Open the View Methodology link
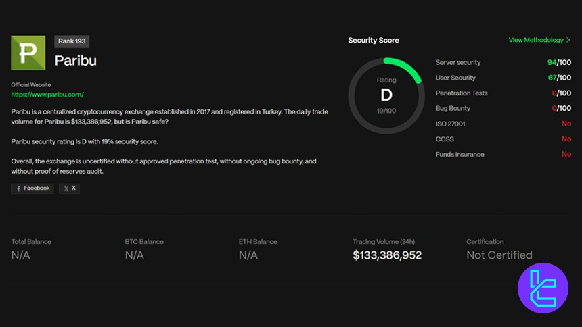 (536, 41)
